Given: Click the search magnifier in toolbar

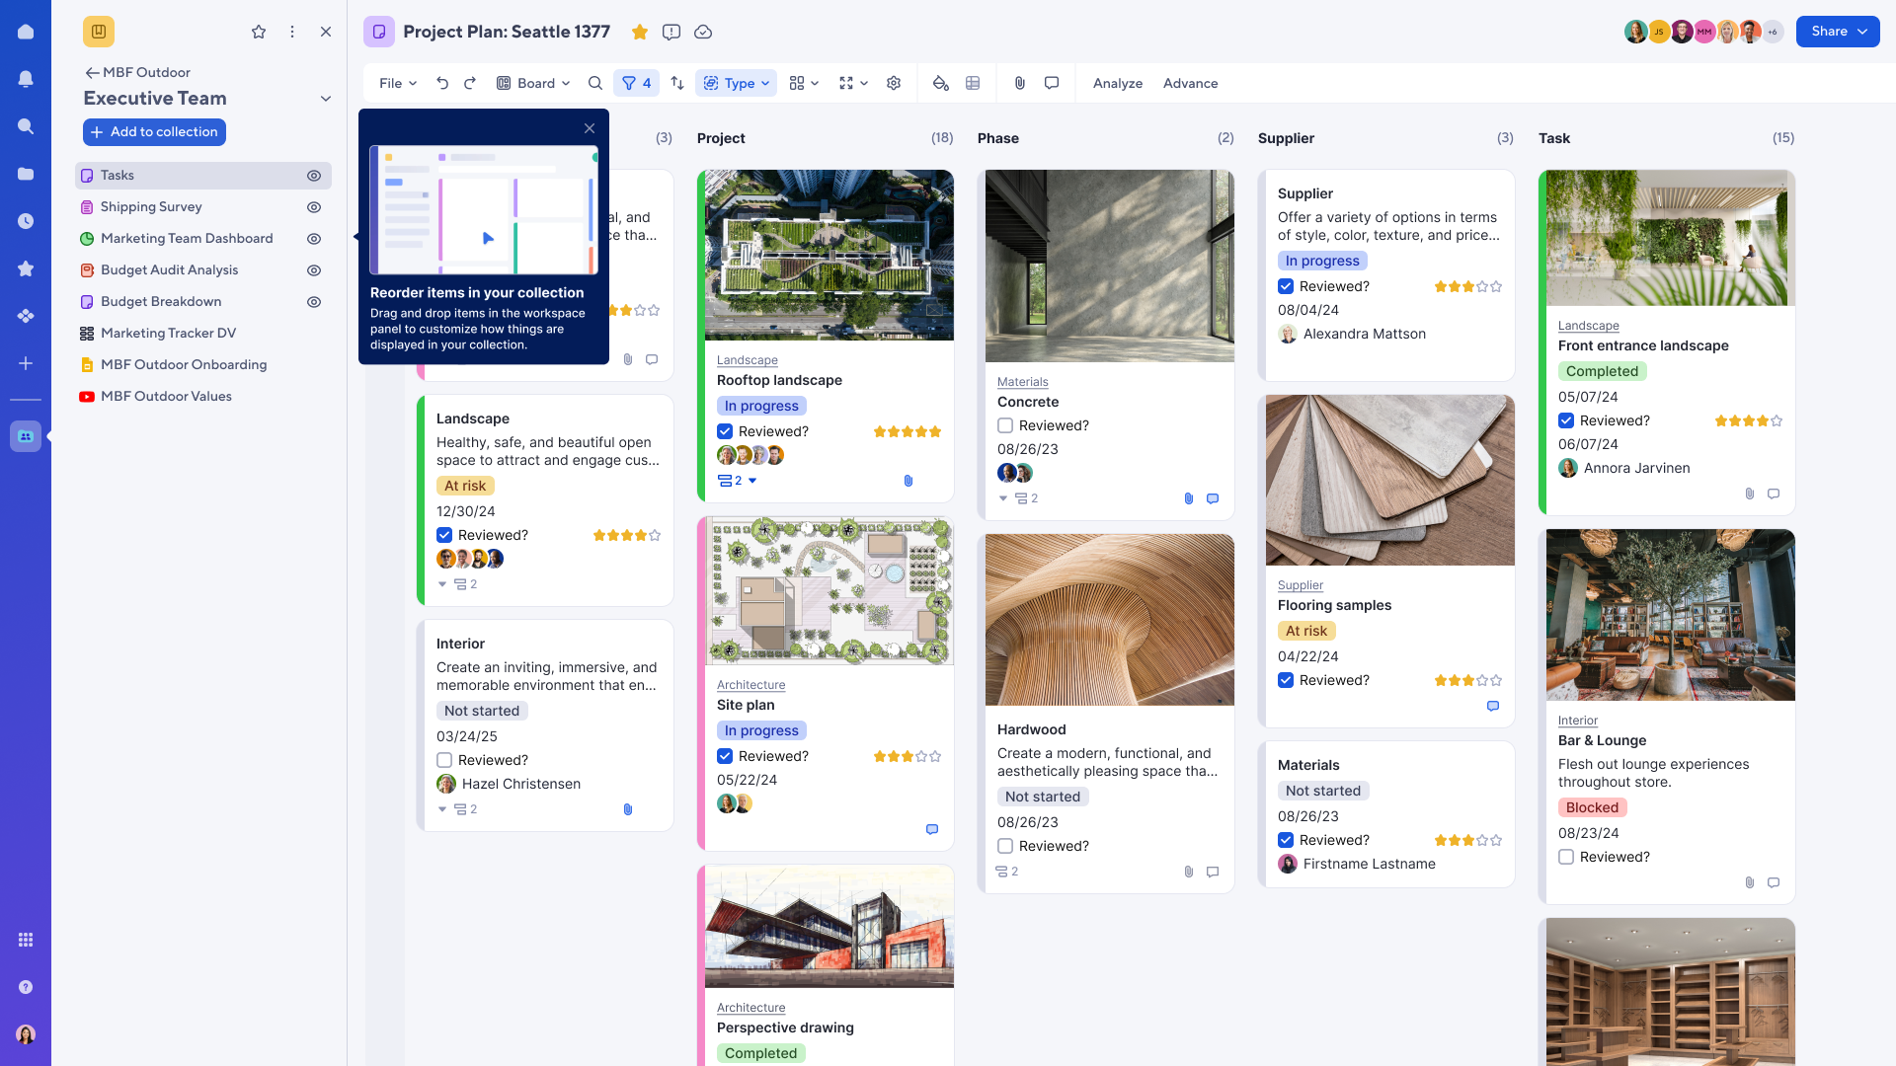Looking at the screenshot, I should tap(594, 83).
